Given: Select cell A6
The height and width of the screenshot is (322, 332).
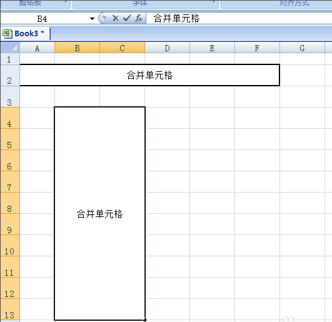Looking at the screenshot, I should point(38,161).
